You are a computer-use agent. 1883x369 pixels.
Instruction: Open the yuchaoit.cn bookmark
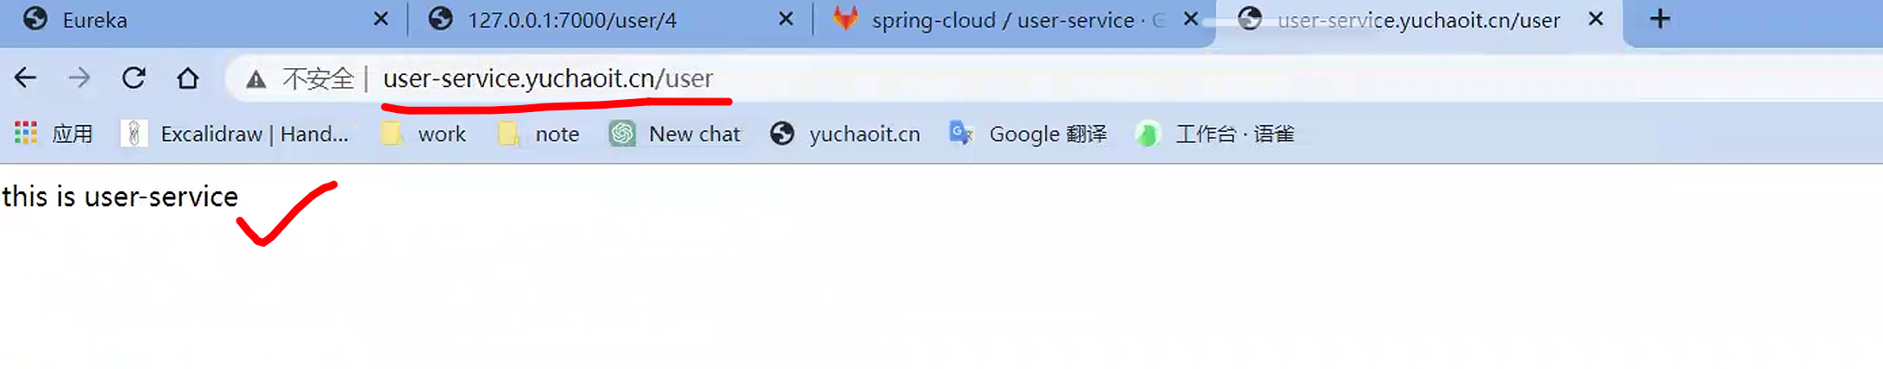click(x=845, y=134)
